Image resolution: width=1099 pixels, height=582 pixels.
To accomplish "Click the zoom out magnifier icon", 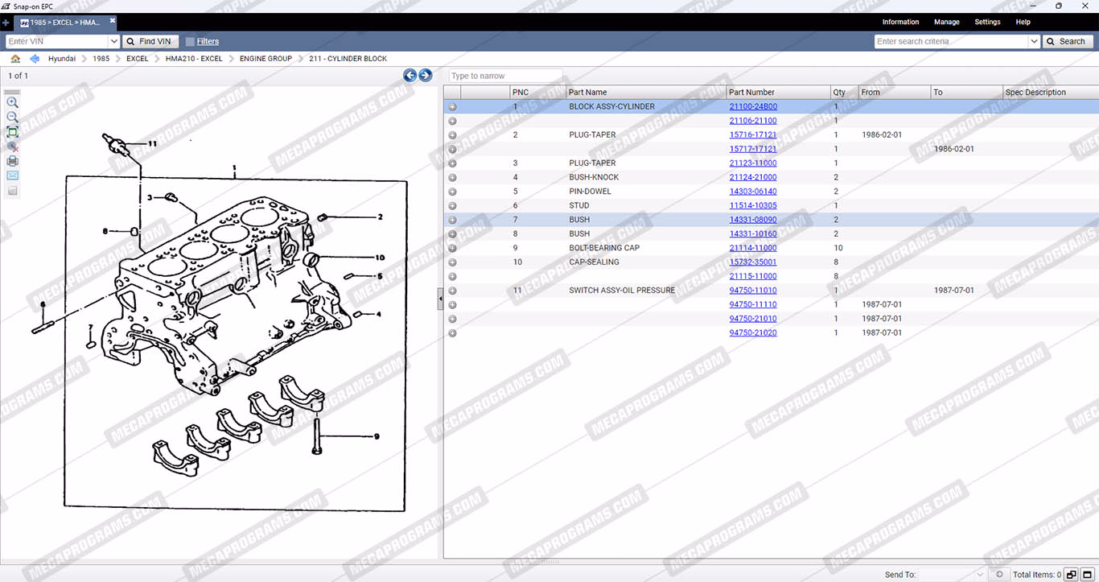I will [12, 118].
